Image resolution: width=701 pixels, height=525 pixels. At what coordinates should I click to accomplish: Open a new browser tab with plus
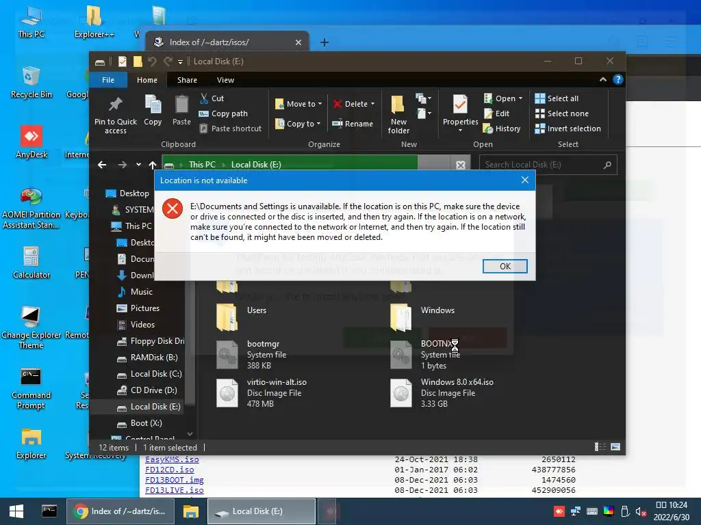tap(324, 42)
